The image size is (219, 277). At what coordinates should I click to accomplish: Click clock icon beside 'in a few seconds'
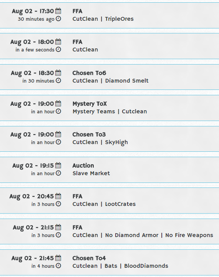[58, 49]
